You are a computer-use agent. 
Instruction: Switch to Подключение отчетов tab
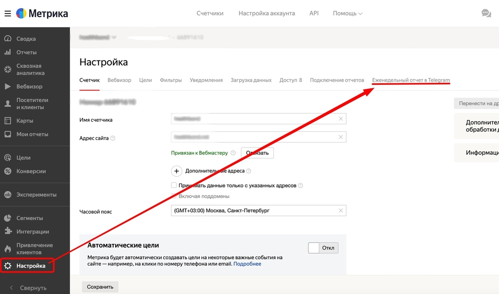[x=337, y=80]
